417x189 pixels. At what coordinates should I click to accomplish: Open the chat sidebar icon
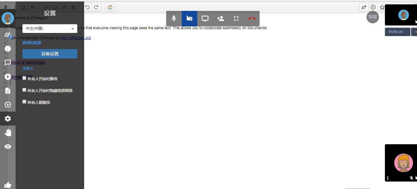click(8, 62)
